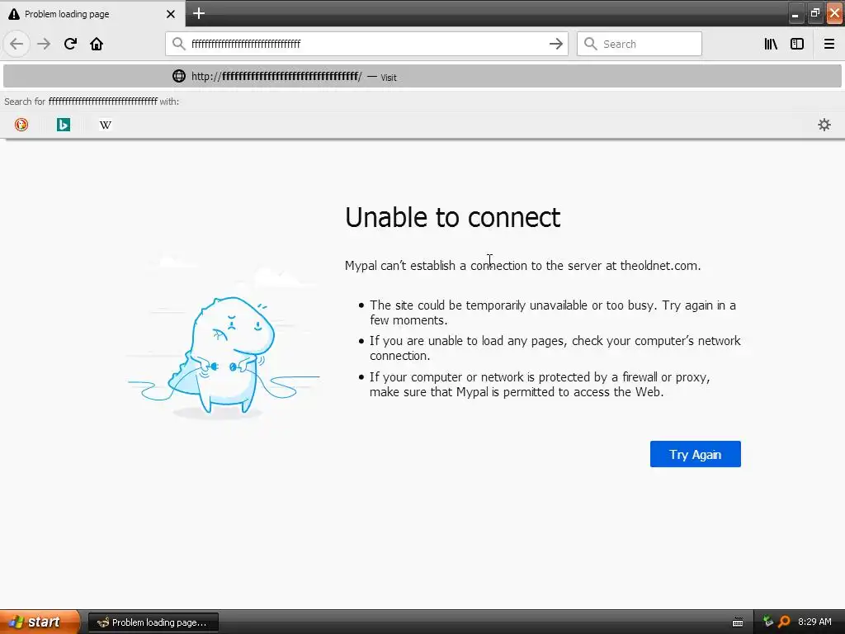Toggle the sidebar view icon
The height and width of the screenshot is (634, 845).
[x=797, y=44]
